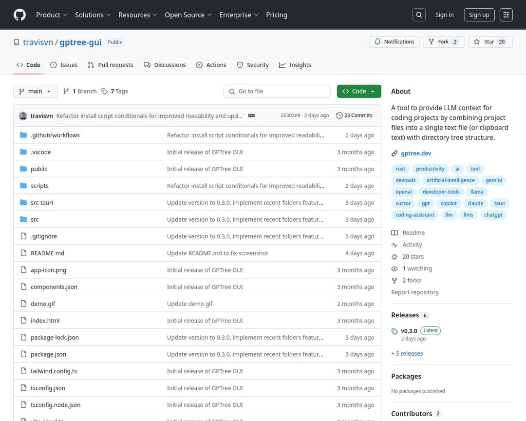Click the star icon next to 20 stars
This screenshot has width=526, height=421.
[x=394, y=257]
